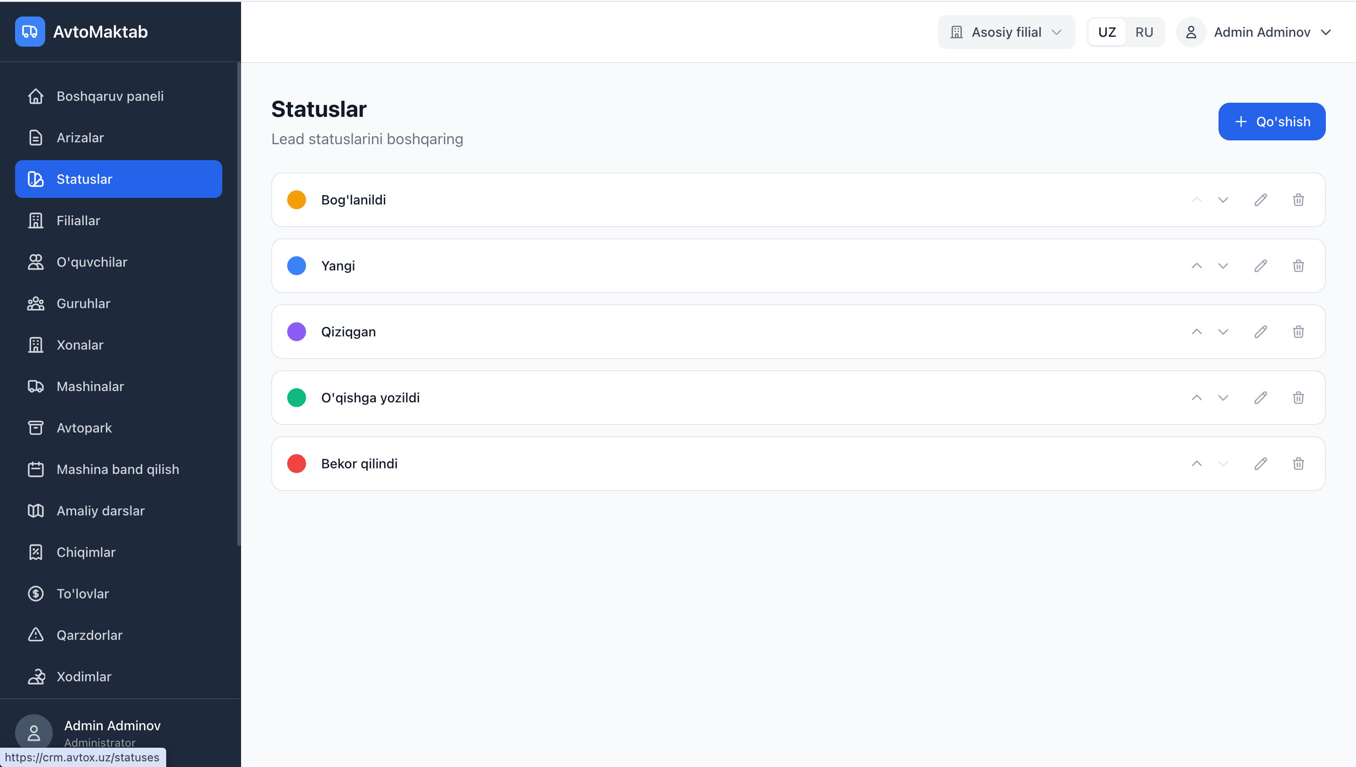Screen dimensions: 1356x767
Task: Delete the Yangi status using trash icon
Action: (1298, 266)
